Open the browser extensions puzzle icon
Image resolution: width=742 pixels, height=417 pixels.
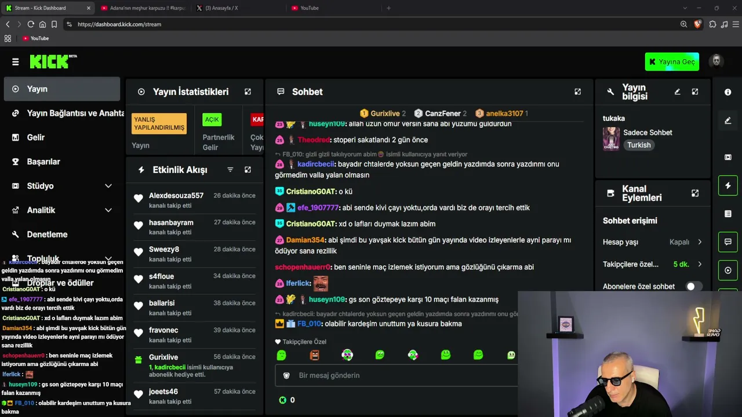[x=712, y=24]
